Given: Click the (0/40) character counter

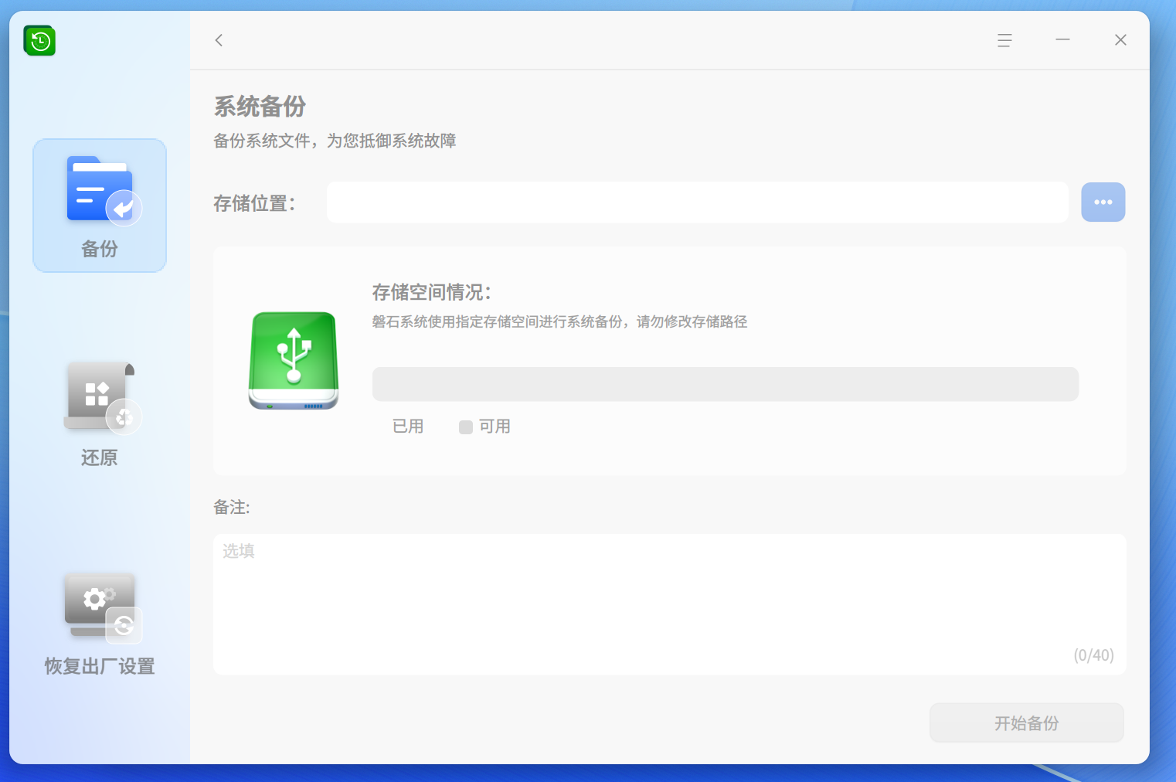Looking at the screenshot, I should pyautogui.click(x=1093, y=655).
